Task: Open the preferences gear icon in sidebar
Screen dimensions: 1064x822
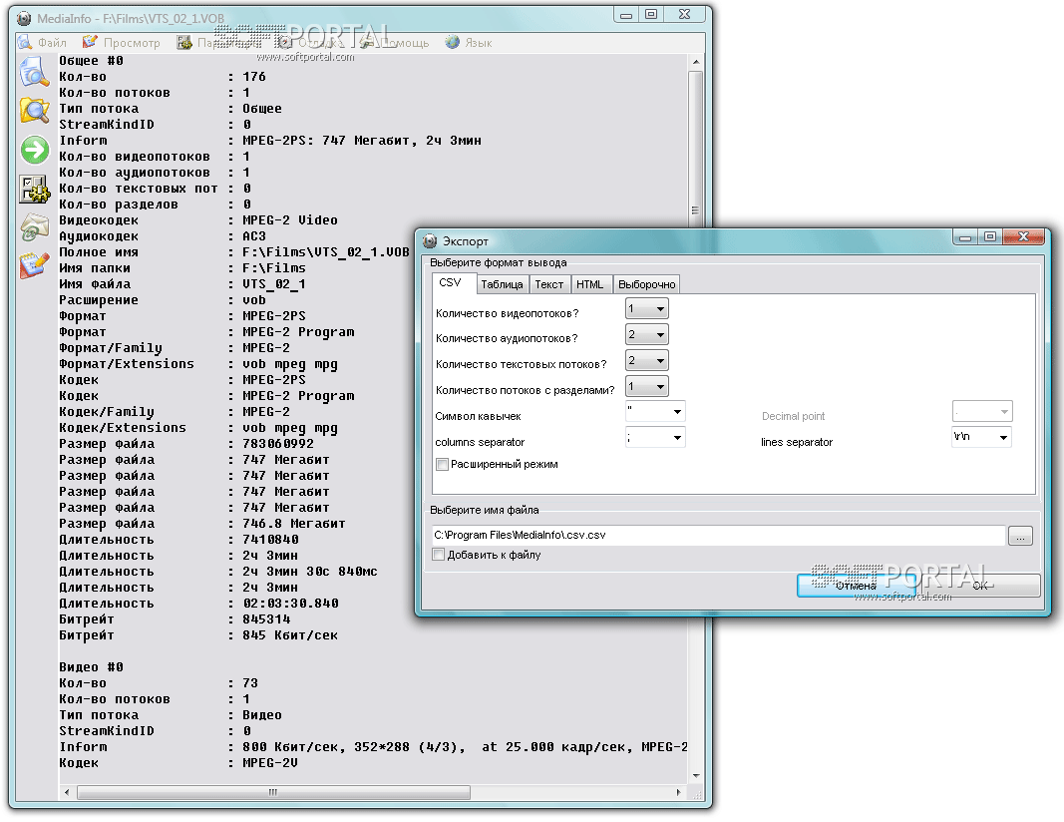Action: (x=34, y=189)
